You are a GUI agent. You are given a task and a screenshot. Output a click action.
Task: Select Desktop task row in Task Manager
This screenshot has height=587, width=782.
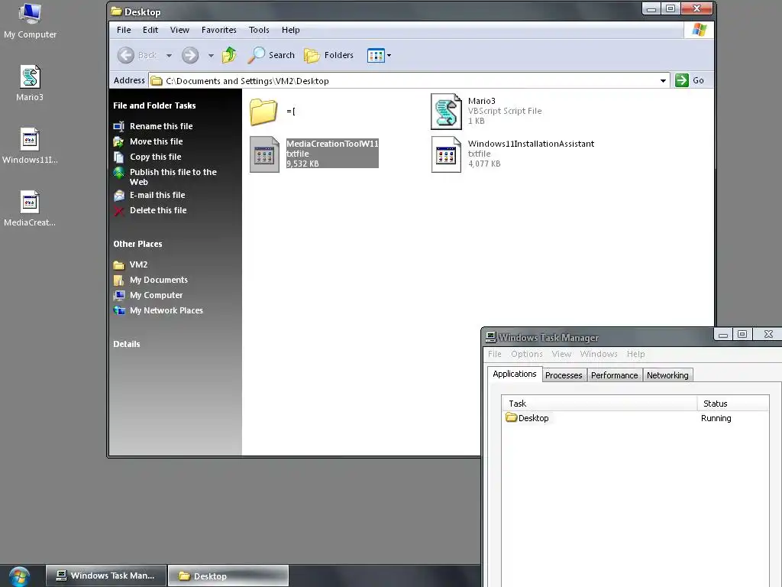(635, 418)
